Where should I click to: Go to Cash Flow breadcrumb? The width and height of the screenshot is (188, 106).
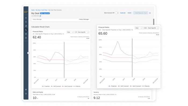click(x=44, y=10)
